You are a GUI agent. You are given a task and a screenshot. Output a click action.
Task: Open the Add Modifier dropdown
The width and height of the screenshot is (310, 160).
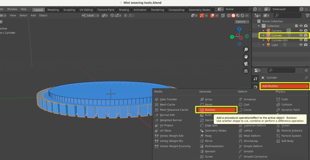pyautogui.click(x=285, y=86)
